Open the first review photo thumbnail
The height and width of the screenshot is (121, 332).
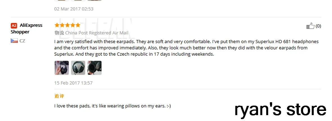[62, 68]
